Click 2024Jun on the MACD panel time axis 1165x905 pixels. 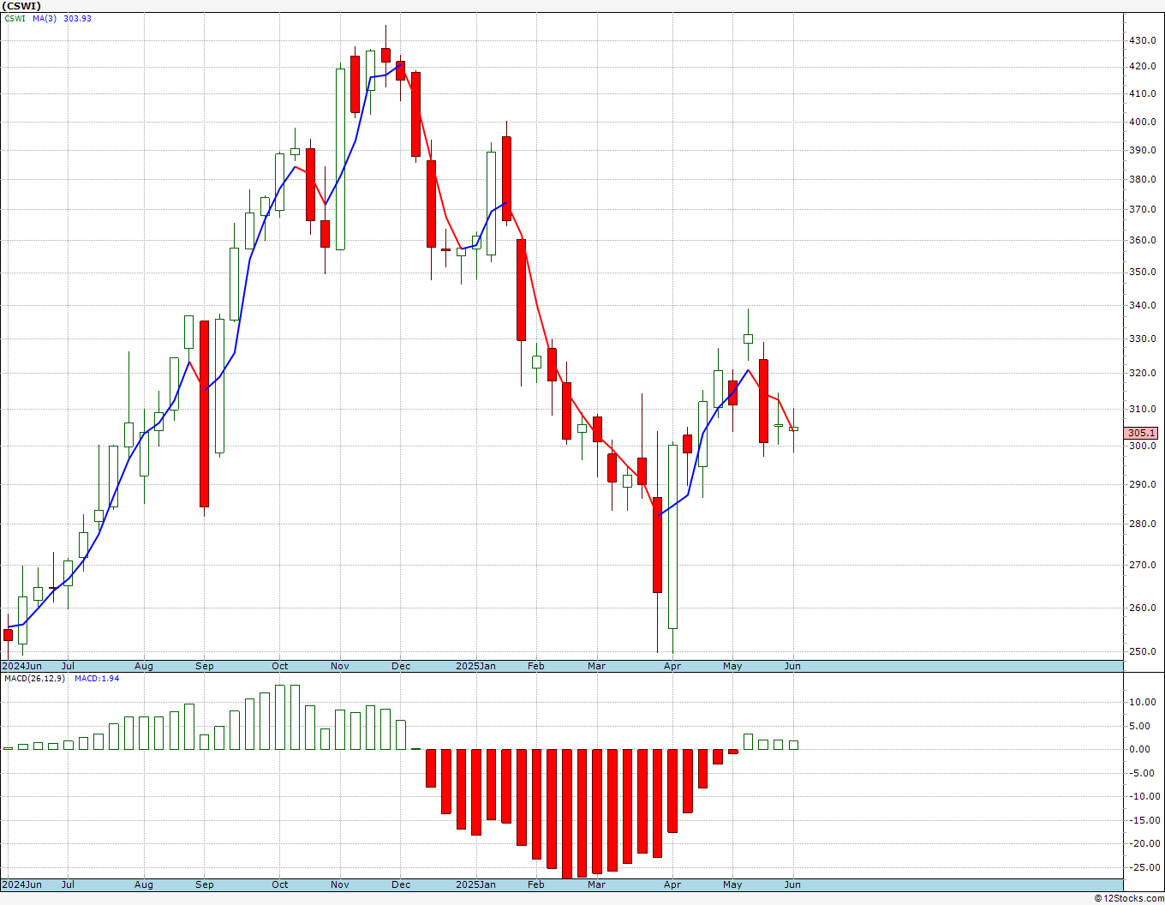(x=22, y=884)
